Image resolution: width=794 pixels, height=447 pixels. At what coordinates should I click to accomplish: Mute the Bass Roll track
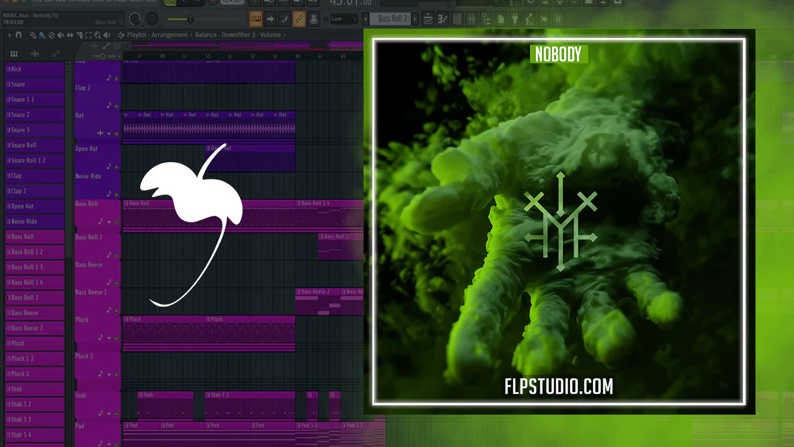pos(116,222)
